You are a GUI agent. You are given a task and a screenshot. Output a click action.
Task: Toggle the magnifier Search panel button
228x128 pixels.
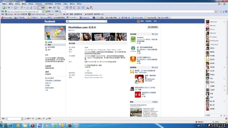pyautogui.click(x=41, y=8)
